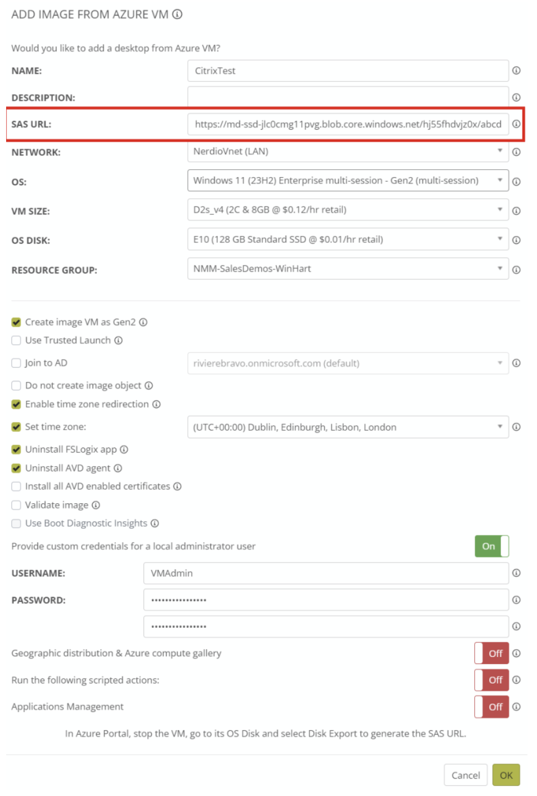Enable the Use Trusted Launch checkbox
537x796 pixels.
pos(16,341)
